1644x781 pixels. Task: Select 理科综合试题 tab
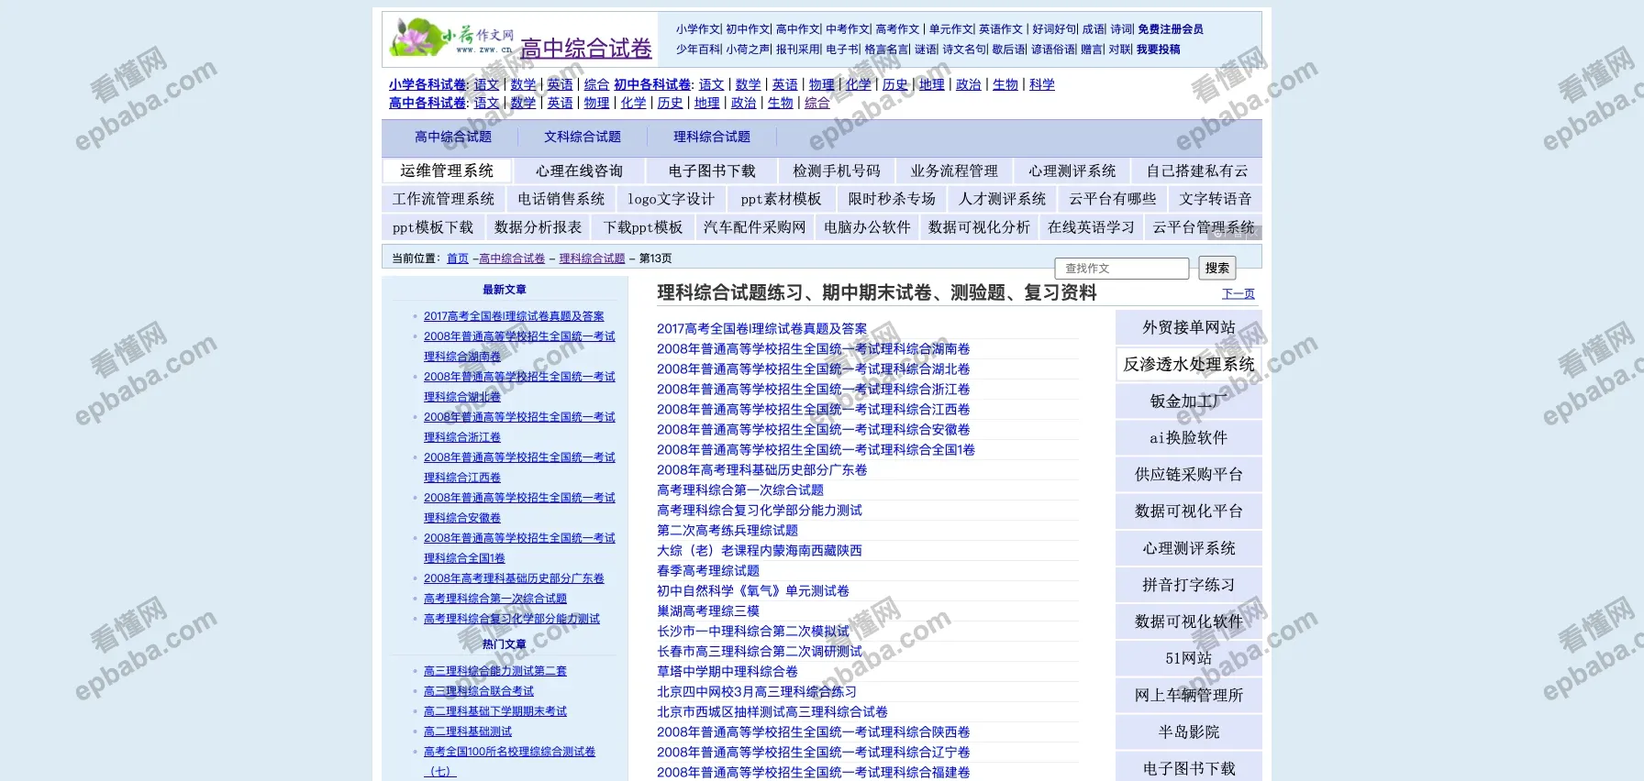(x=712, y=137)
